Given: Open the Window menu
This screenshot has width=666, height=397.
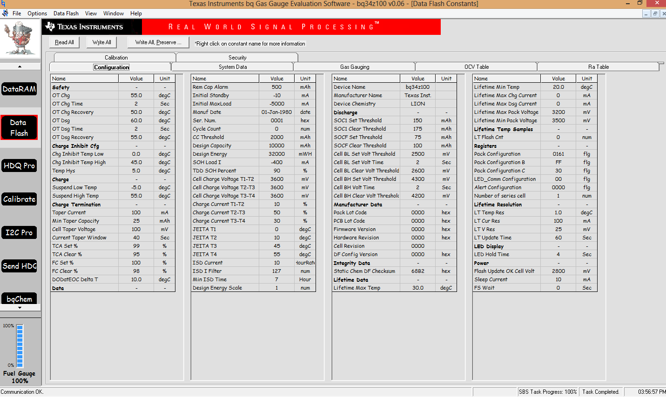Looking at the screenshot, I should coord(114,13).
